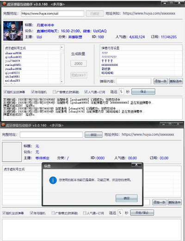185x241 pixels.
Task: Click 添加一条 in the bottom window
Action: 160,202
